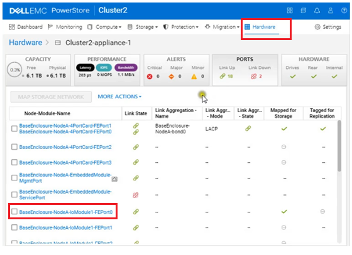
Task: Click the Link Down broken chain icon
Action: click(x=254, y=76)
